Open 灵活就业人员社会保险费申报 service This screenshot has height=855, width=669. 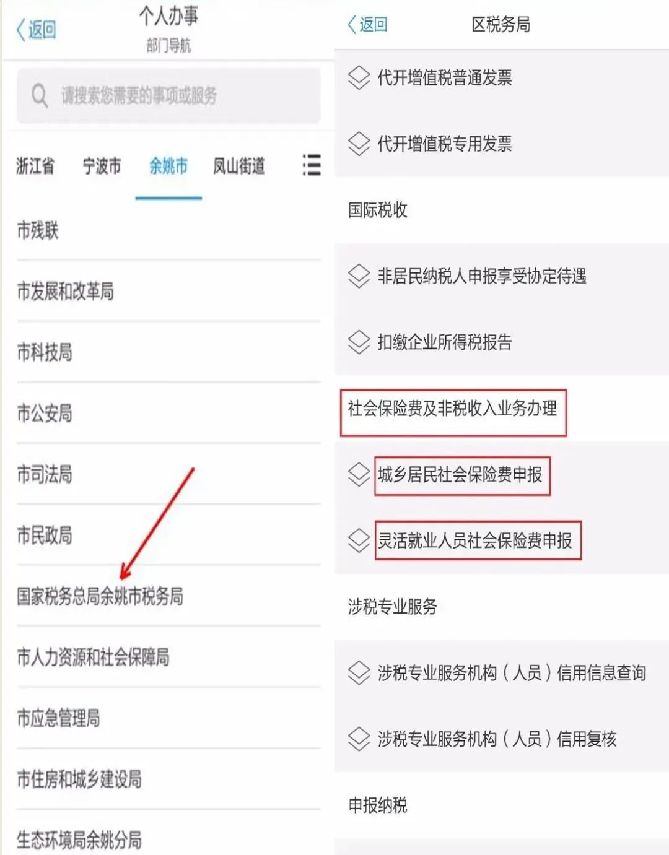pos(475,540)
